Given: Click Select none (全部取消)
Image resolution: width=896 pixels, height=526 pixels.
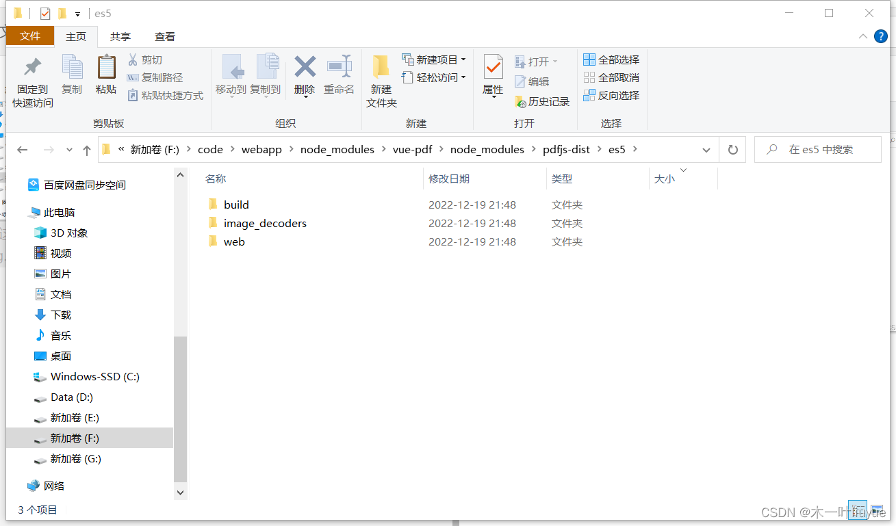Looking at the screenshot, I should [611, 77].
